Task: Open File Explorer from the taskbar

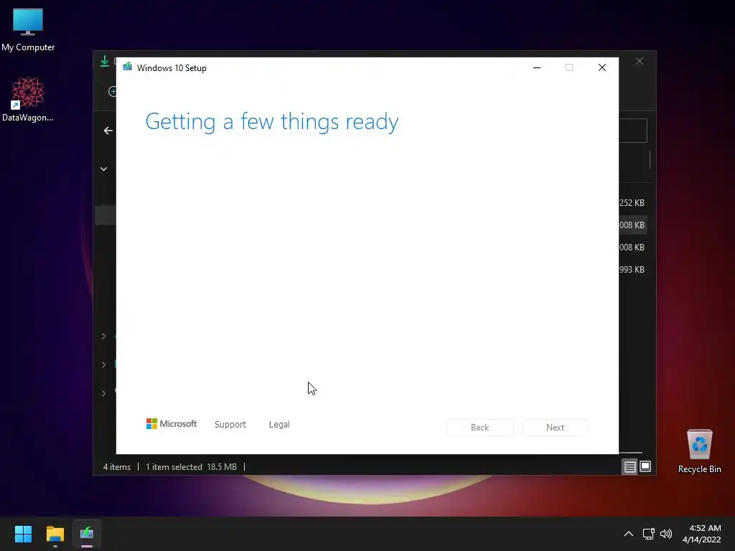Action: coord(55,534)
